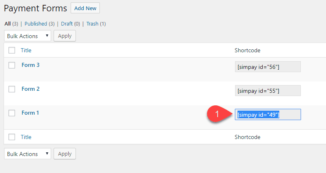
Task: Click the bottom Apply button
Action: pos(65,154)
